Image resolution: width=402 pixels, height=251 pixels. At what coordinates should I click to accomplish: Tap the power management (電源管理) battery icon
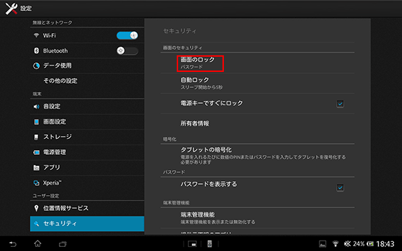(36, 152)
